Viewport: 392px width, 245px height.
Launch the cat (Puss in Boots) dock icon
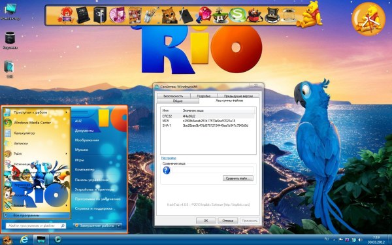(169, 15)
